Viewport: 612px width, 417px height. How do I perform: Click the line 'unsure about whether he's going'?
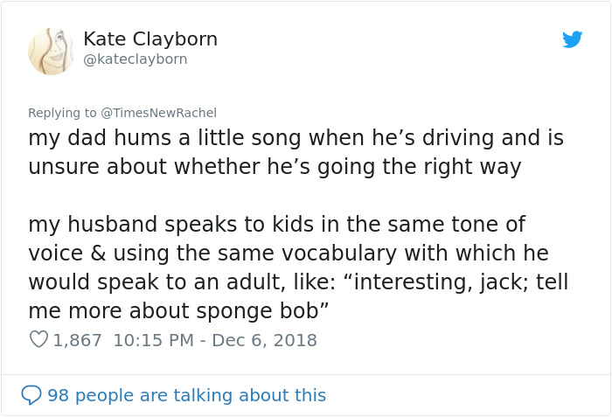pyautogui.click(x=275, y=167)
